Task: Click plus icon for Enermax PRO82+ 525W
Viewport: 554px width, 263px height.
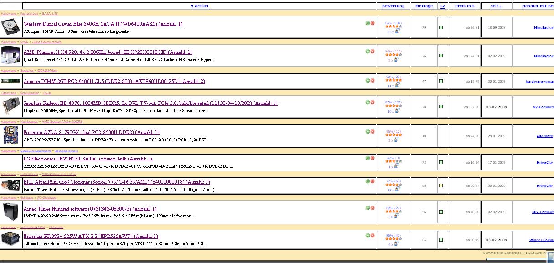Action: coord(368,236)
